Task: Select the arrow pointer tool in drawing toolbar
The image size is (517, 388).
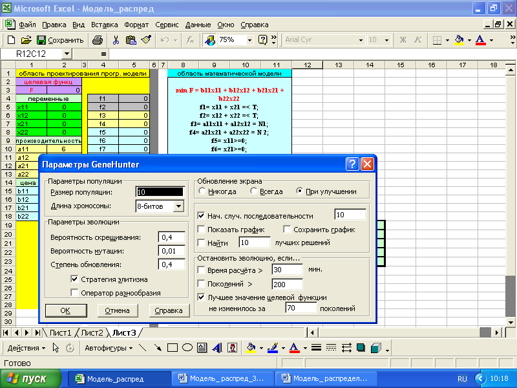Action: [x=56, y=348]
